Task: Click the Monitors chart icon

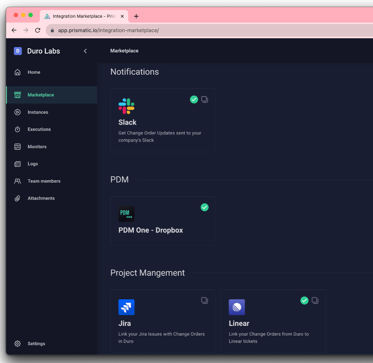Action: (x=17, y=147)
